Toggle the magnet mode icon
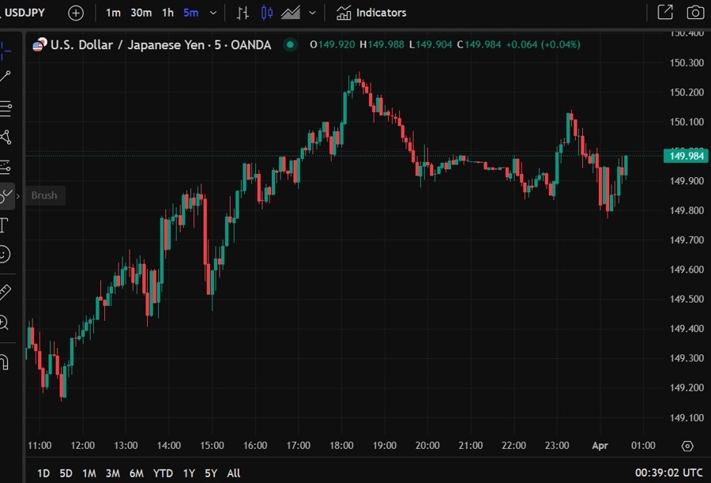 4,362
